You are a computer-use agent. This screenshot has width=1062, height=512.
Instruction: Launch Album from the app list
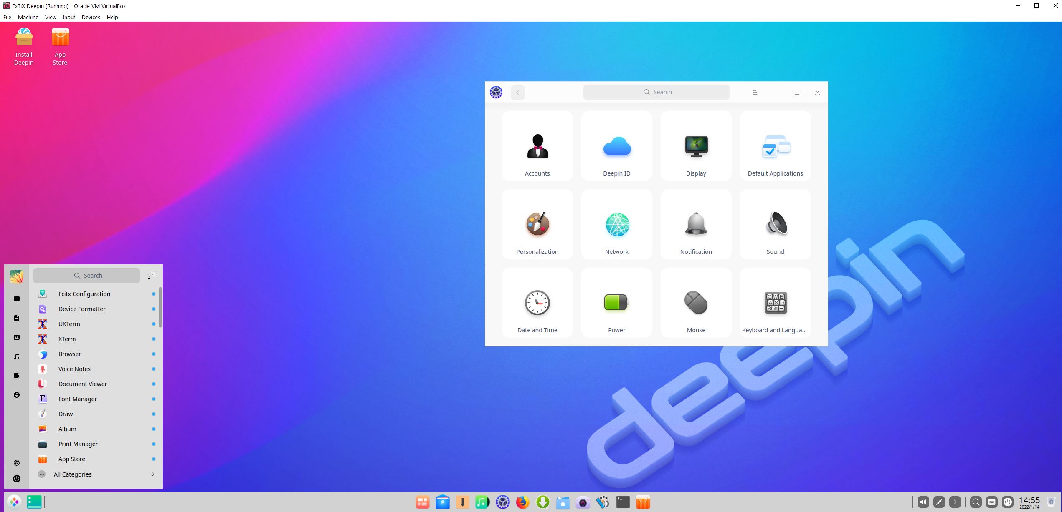point(96,429)
